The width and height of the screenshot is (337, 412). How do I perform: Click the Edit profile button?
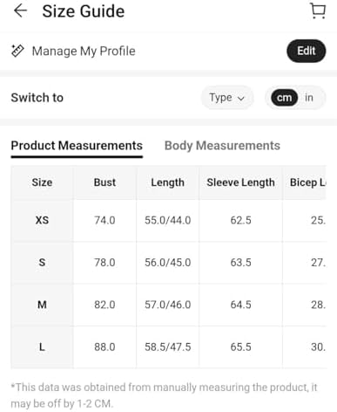click(307, 51)
